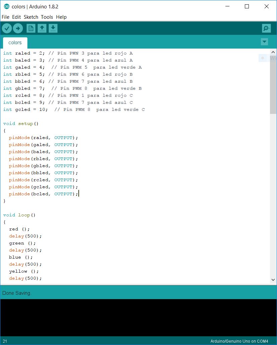This screenshot has height=345, width=277.
Task: Open the Help menu
Action: point(61,17)
